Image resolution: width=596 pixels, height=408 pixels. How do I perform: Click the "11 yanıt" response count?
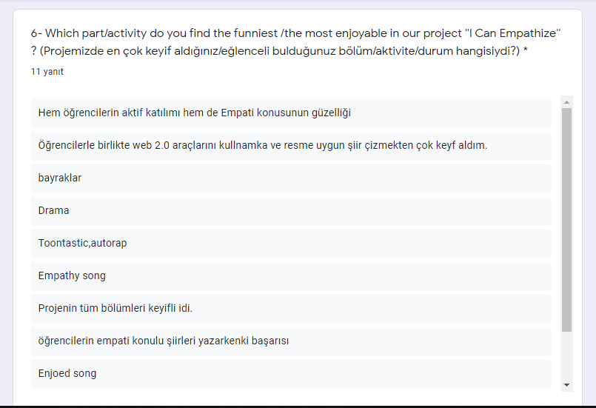click(x=47, y=72)
